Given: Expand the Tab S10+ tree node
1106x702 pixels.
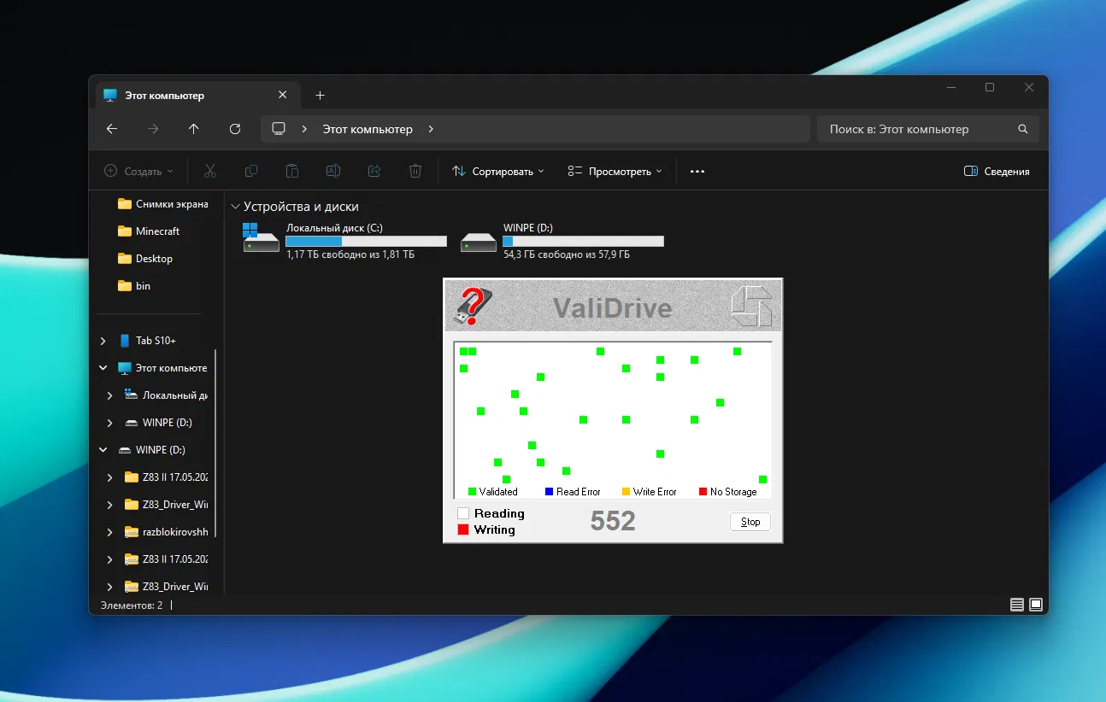Looking at the screenshot, I should [103, 341].
